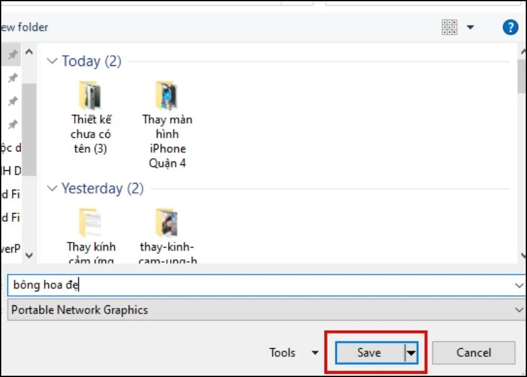This screenshot has height=377, width=527.
Task: Click the topmost pinned item pin icon
Action: click(13, 54)
